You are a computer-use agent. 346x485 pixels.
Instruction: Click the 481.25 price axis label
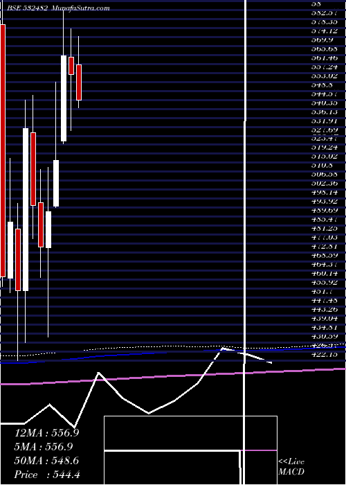point(325,228)
